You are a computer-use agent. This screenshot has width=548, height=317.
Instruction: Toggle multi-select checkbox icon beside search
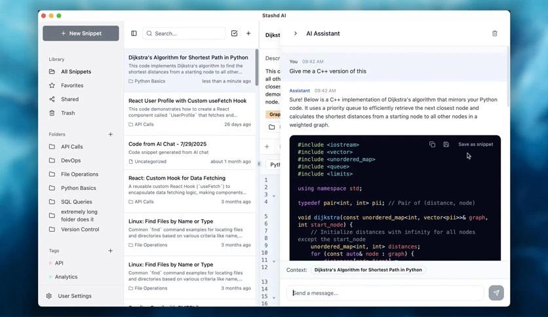235,33
